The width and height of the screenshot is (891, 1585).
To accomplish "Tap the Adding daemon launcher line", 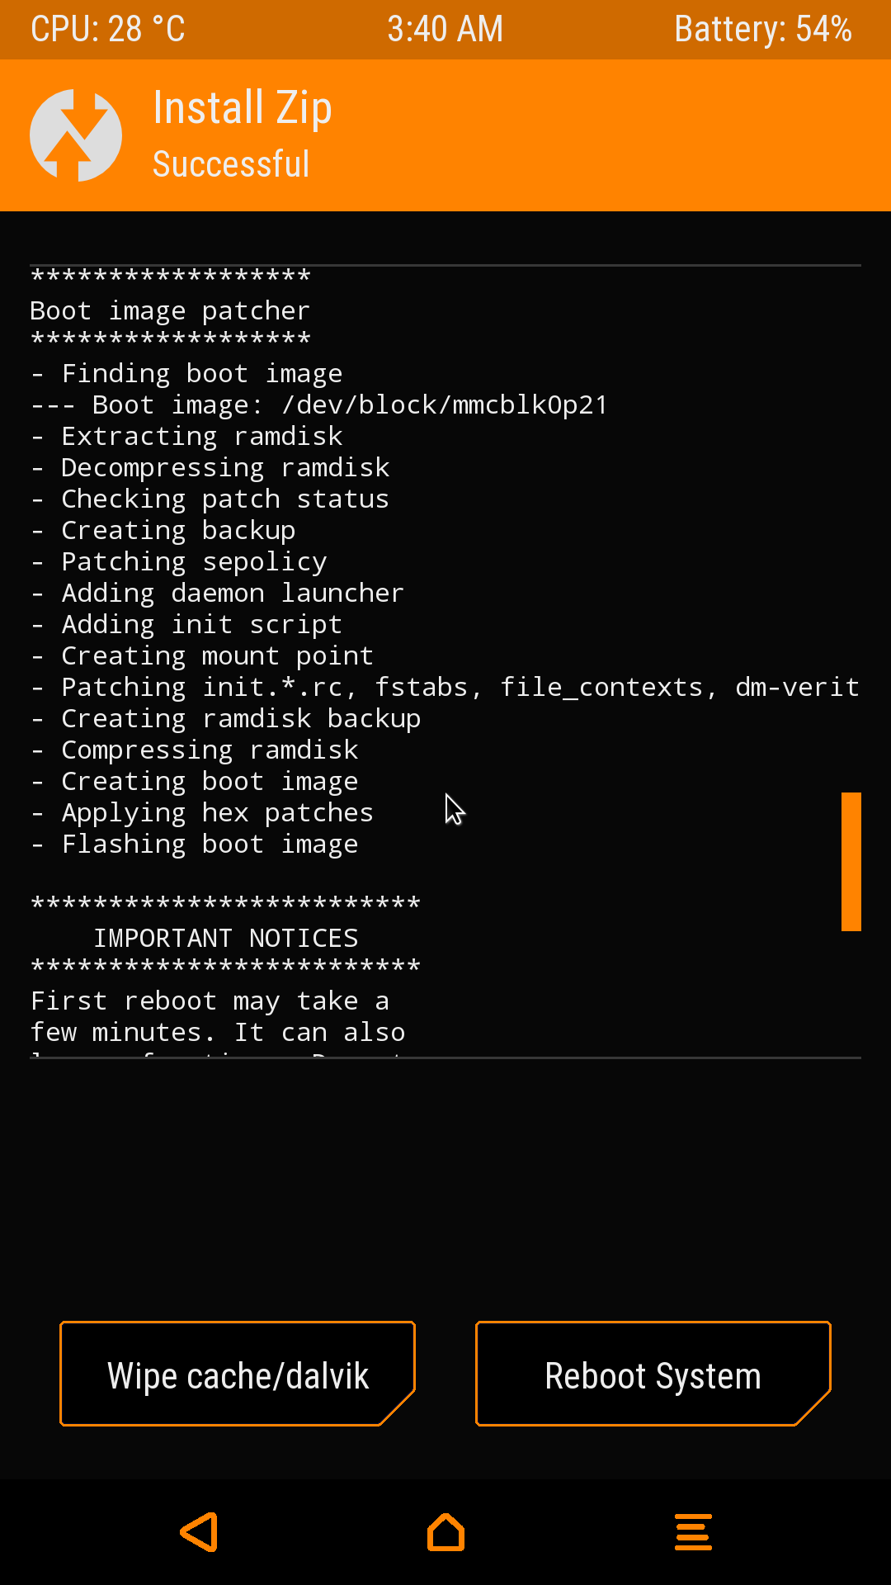I will [x=218, y=593].
